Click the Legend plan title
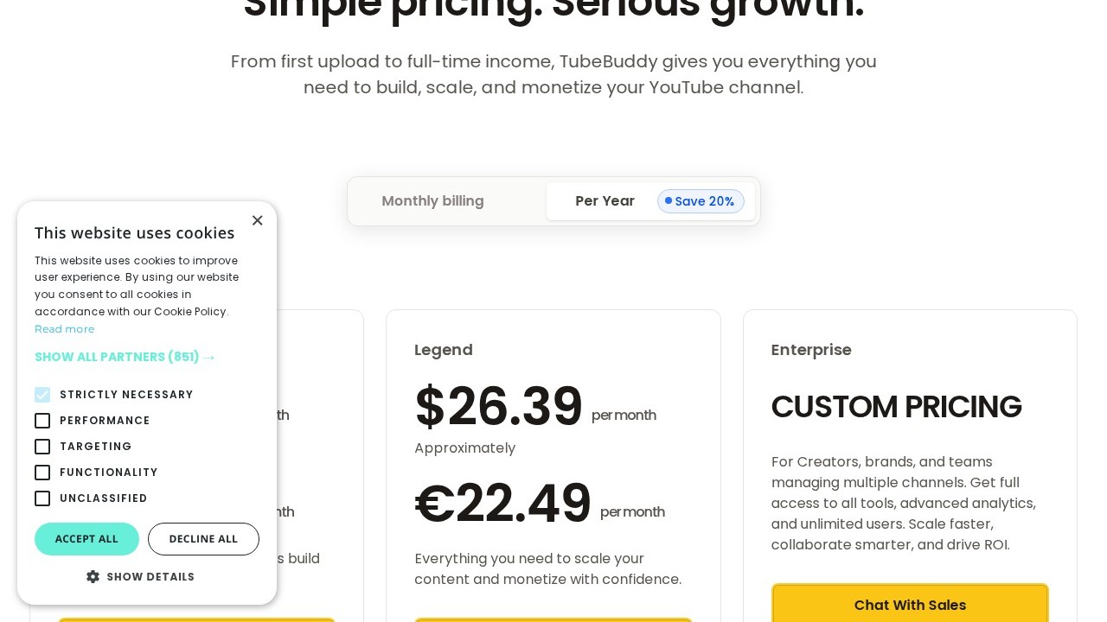This screenshot has height=622, width=1107. click(x=443, y=350)
